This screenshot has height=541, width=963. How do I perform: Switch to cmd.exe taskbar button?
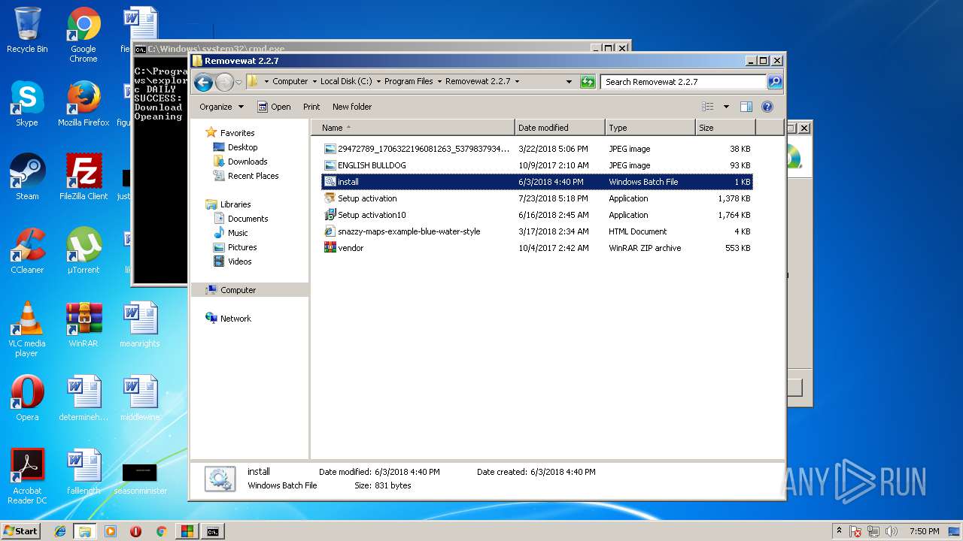point(212,531)
